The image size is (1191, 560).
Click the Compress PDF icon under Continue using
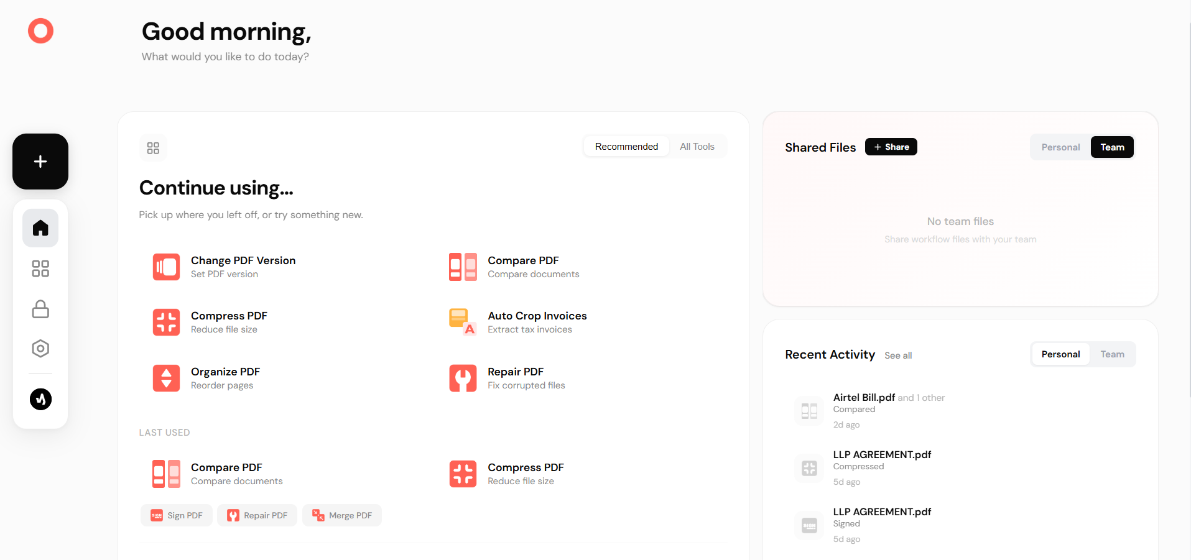(166, 322)
